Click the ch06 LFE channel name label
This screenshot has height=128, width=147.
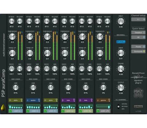tap(105, 111)
